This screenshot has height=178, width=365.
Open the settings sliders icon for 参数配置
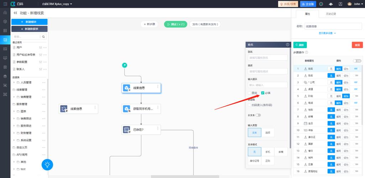point(41,62)
